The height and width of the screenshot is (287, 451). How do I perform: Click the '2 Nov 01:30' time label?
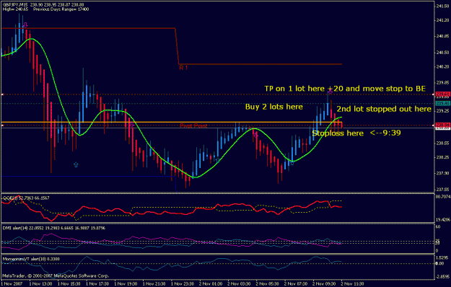211,284
